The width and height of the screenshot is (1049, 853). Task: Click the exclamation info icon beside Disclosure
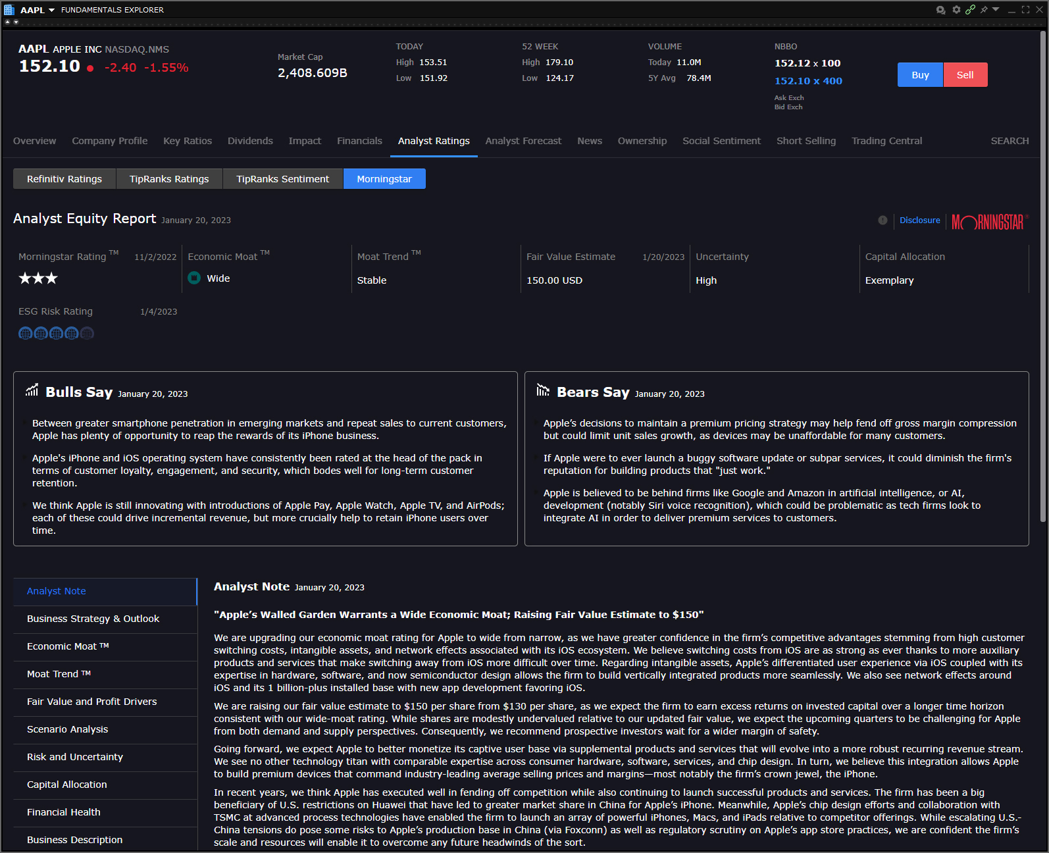[883, 220]
